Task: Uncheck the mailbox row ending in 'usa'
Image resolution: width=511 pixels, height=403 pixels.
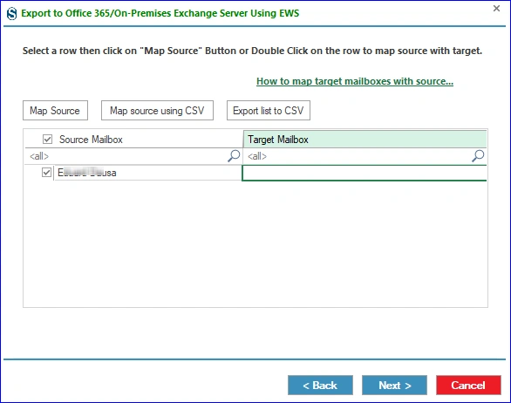Action: tap(46, 172)
